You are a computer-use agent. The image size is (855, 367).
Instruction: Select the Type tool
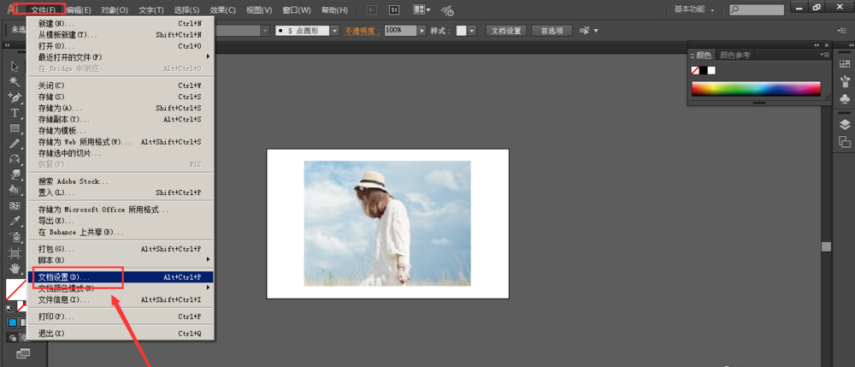(15, 113)
